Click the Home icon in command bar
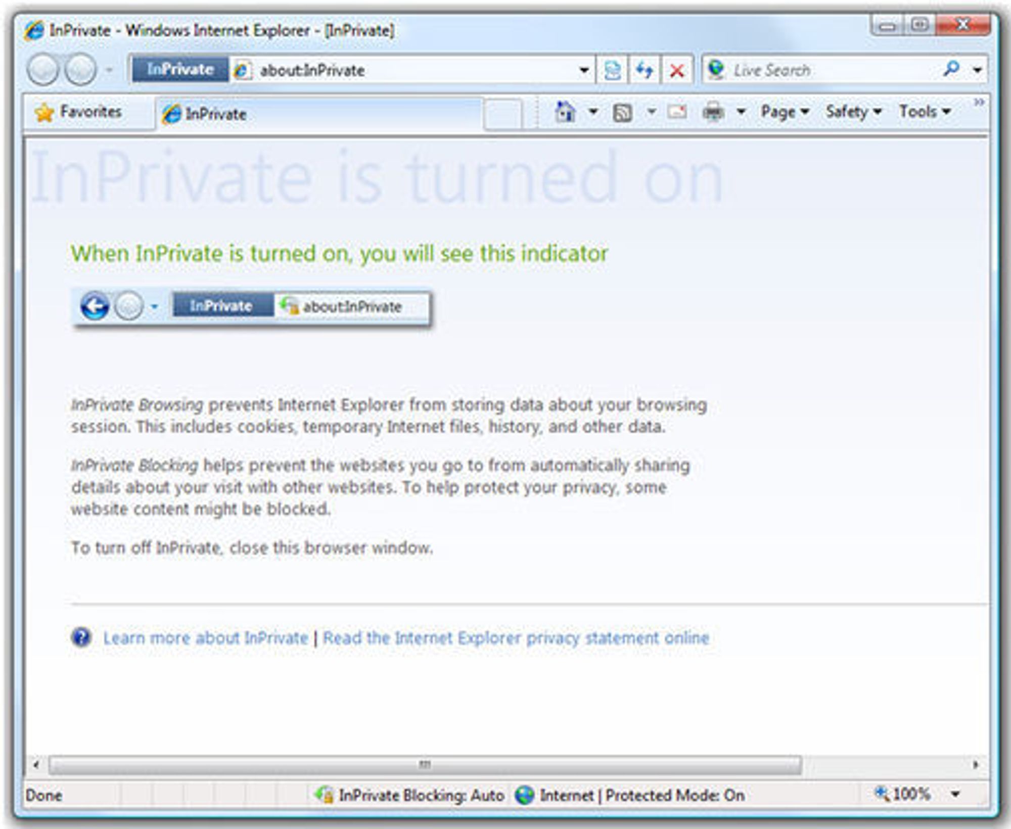1011x829 pixels. (x=565, y=112)
